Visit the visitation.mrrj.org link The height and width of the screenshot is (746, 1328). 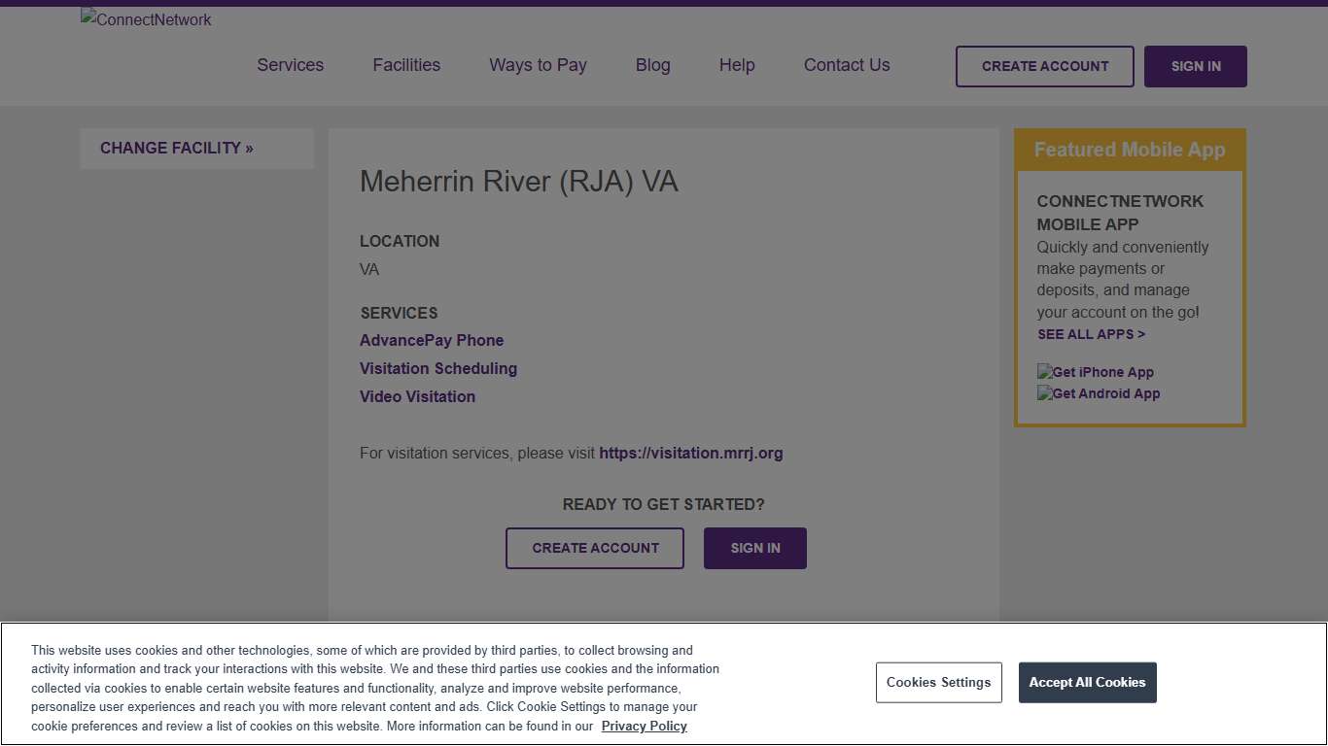coord(691,453)
